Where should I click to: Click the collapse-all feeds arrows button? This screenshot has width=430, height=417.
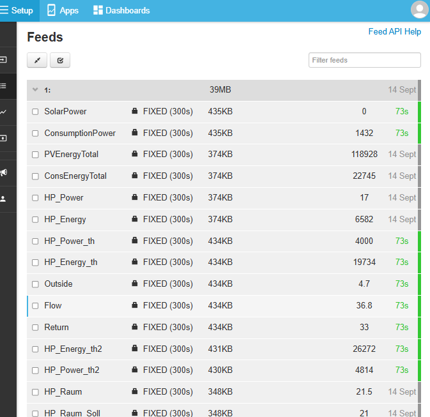pos(37,60)
